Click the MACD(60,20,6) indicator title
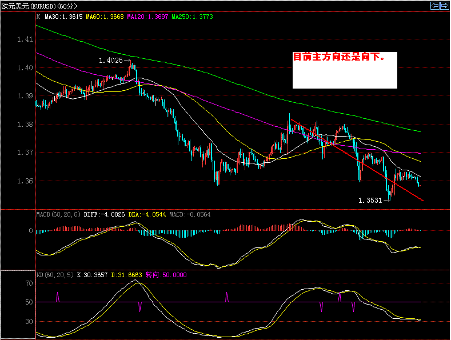 58,214
